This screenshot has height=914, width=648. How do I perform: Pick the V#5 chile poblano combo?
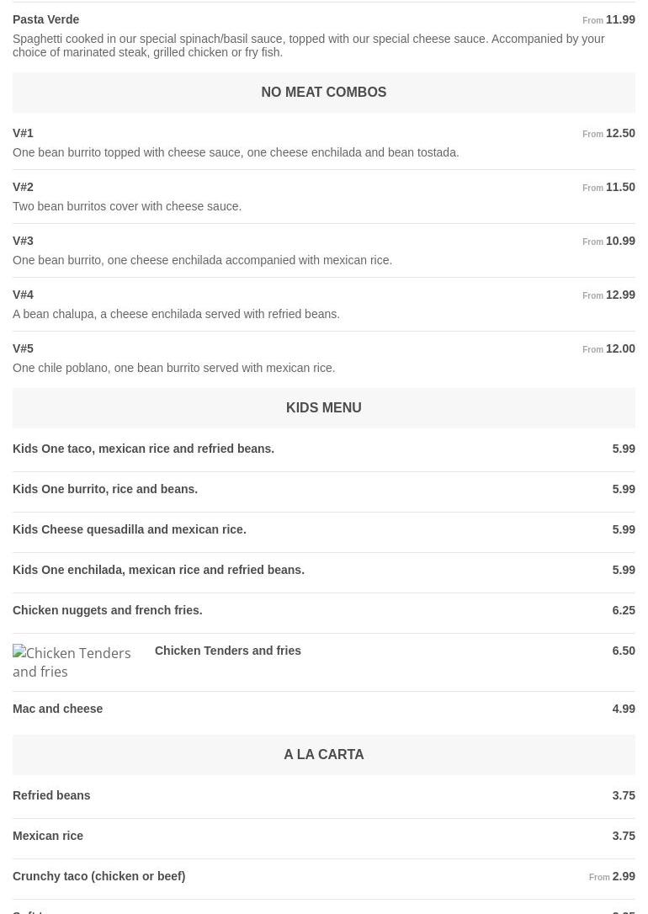point(24,348)
